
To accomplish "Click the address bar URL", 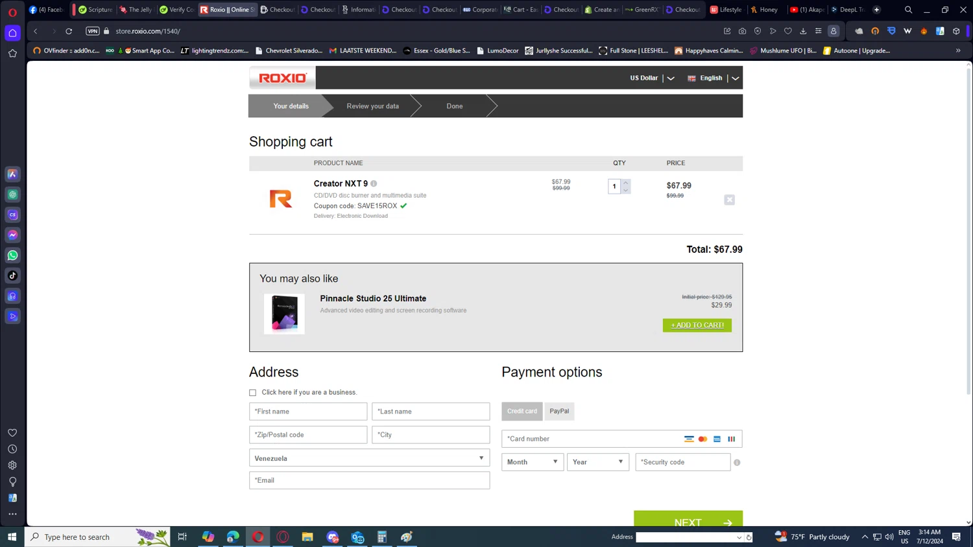I will click(x=148, y=31).
